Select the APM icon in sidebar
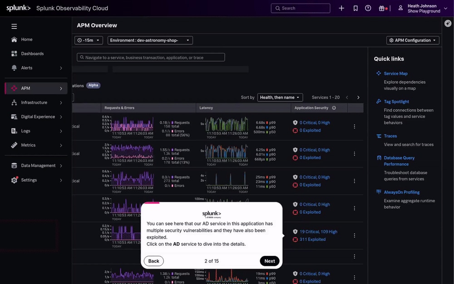This screenshot has height=284, width=454. (14, 88)
